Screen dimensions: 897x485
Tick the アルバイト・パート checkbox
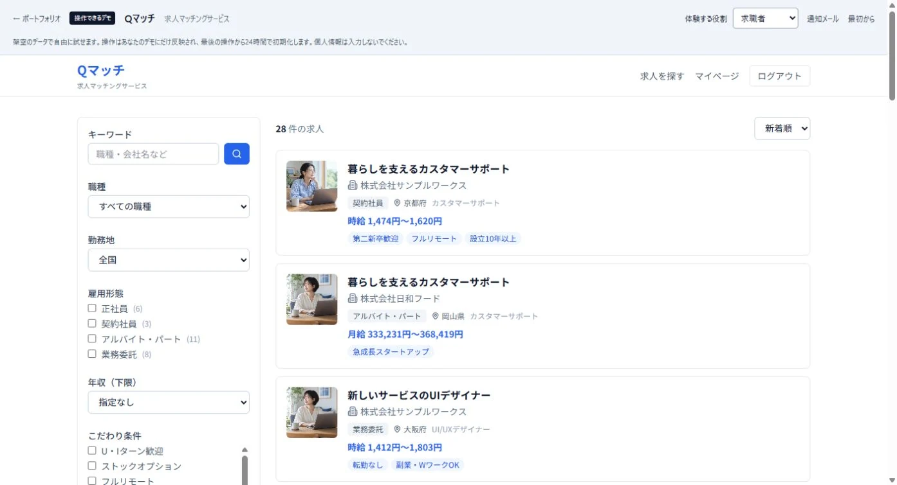(92, 339)
